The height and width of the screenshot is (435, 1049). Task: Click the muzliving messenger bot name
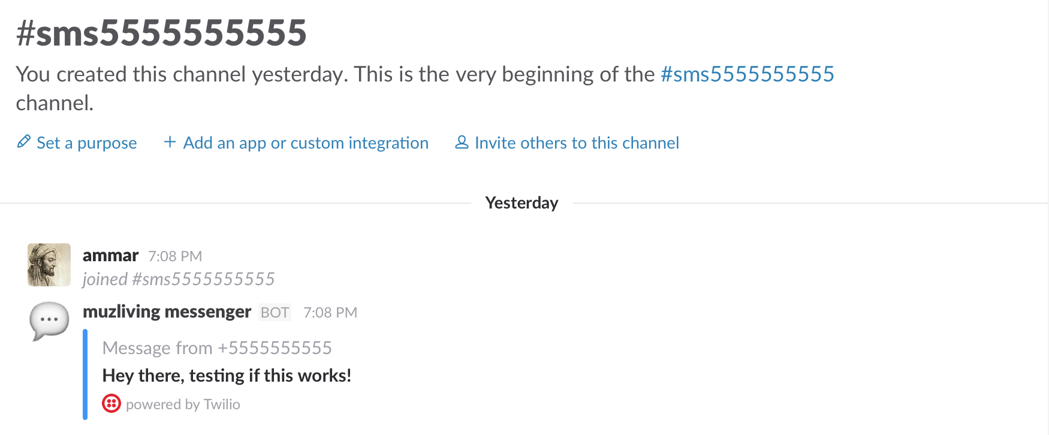(x=167, y=312)
